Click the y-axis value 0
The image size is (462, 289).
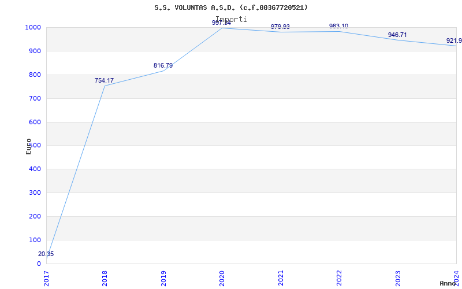(x=39, y=264)
